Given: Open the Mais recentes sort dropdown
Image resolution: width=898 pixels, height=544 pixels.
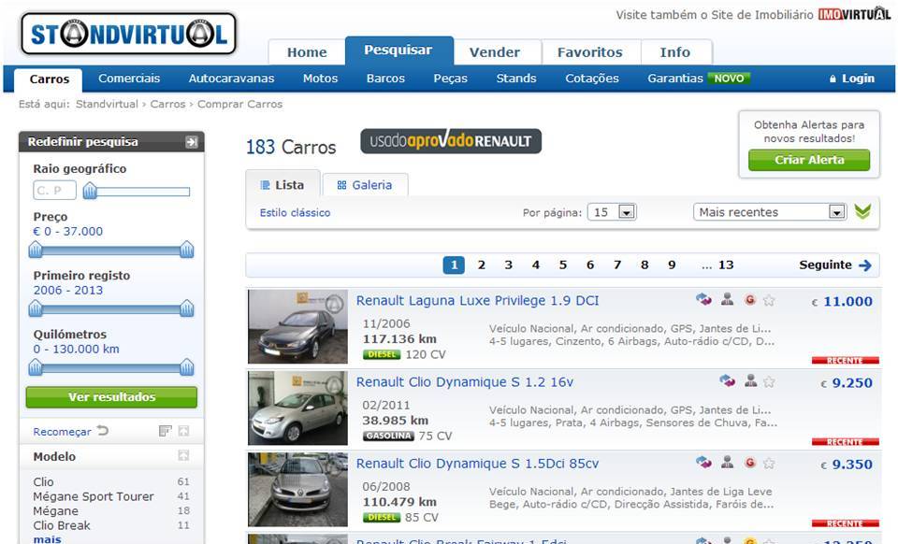Looking at the screenshot, I should (x=770, y=212).
